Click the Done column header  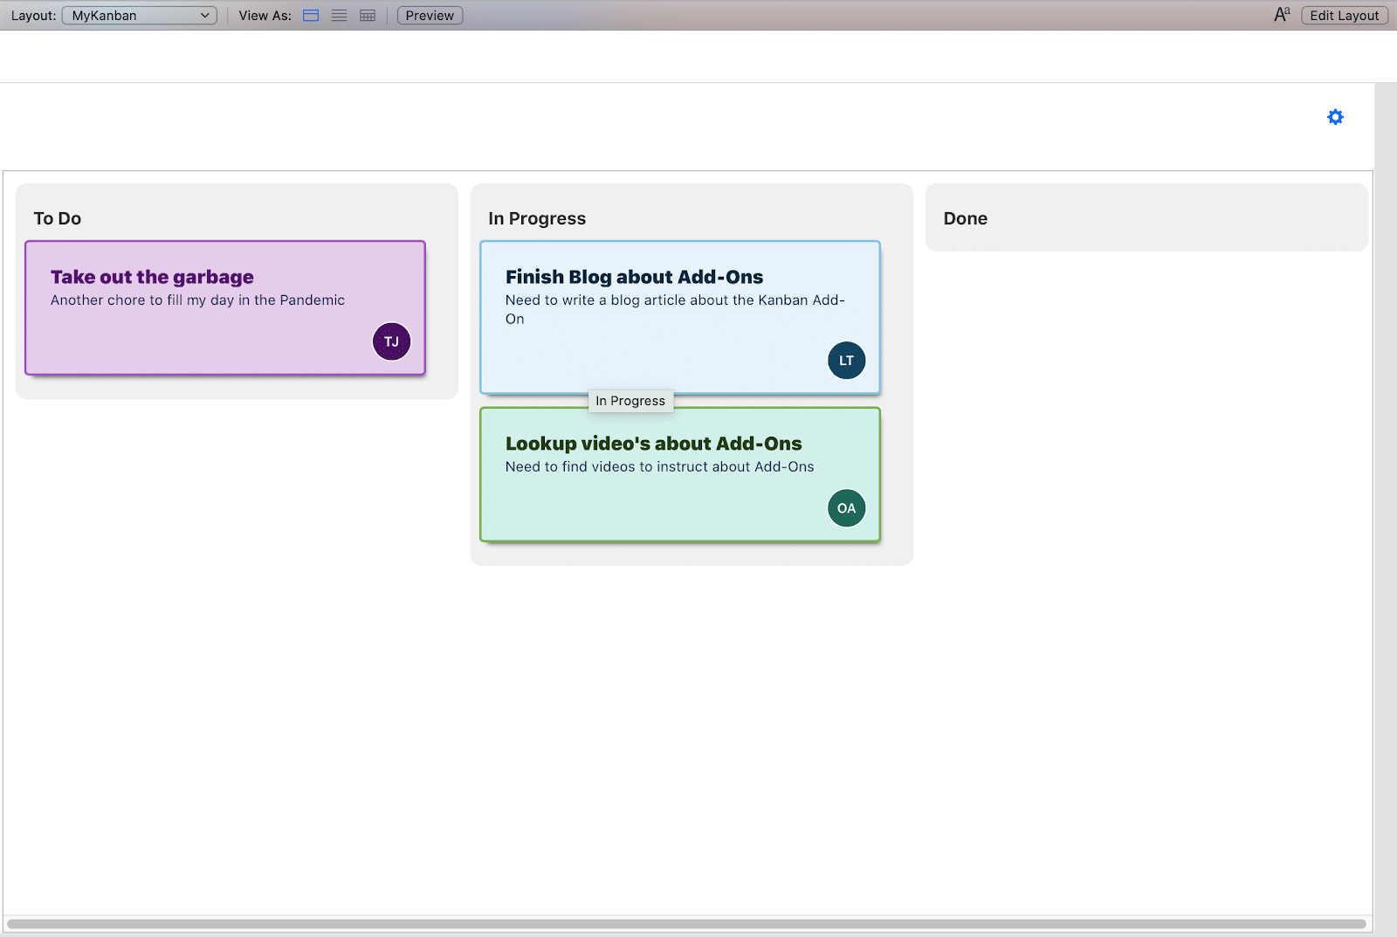click(965, 218)
